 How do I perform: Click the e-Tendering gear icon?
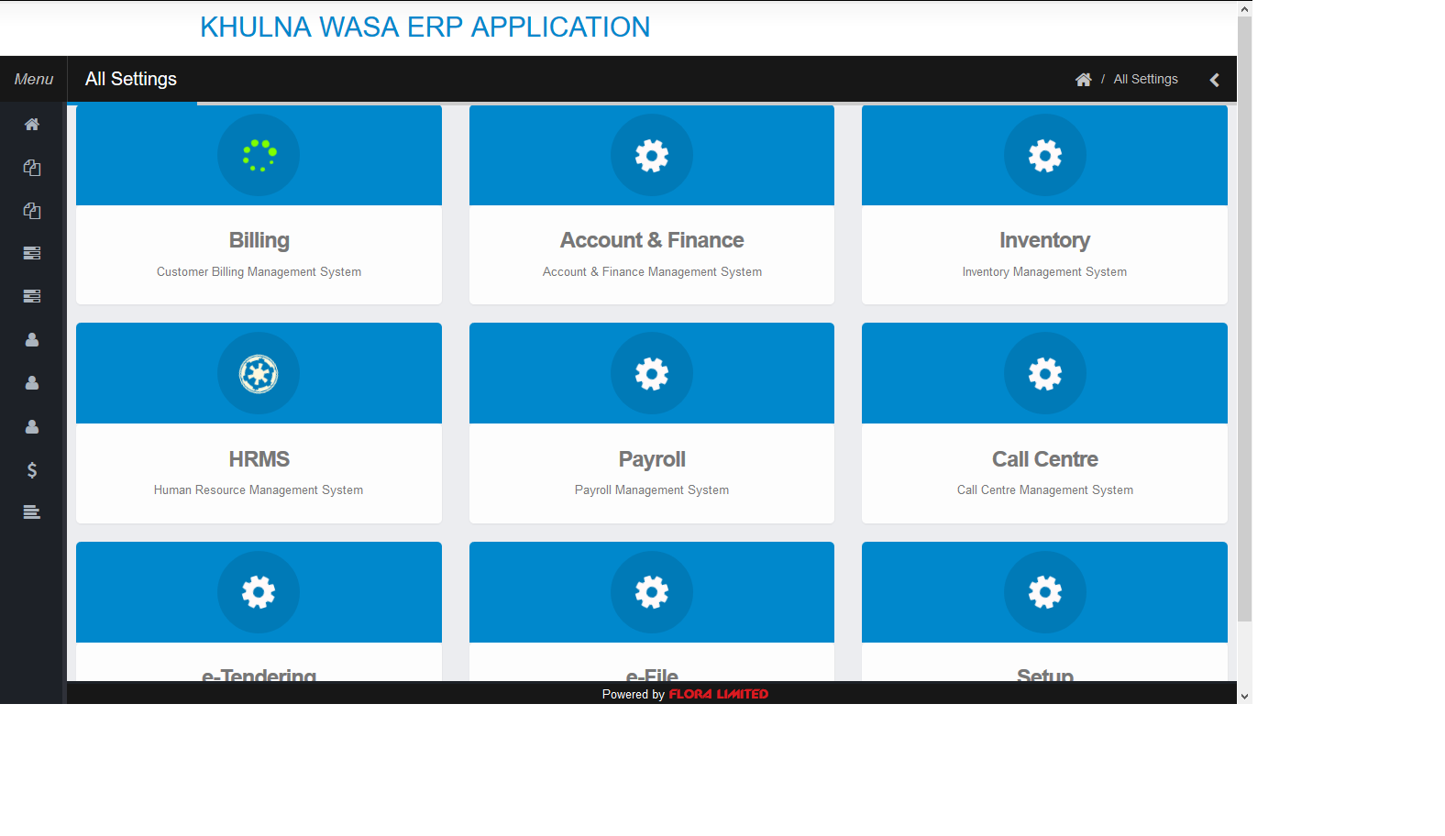259,592
